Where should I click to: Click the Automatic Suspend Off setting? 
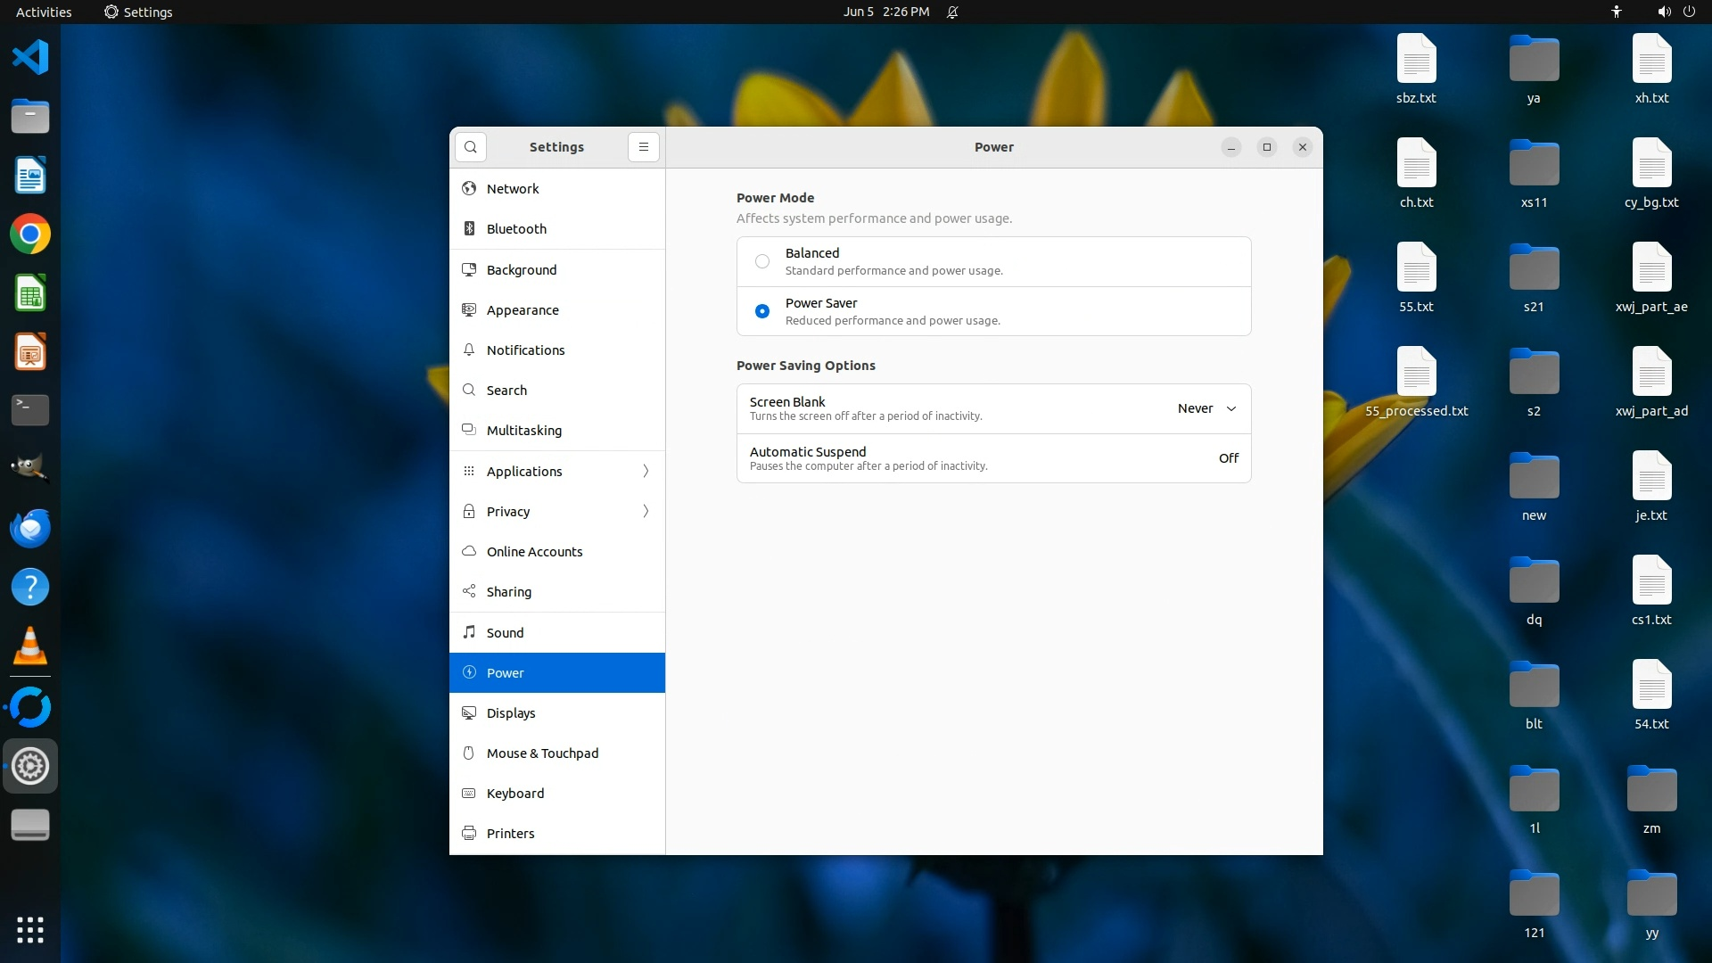point(1228,458)
